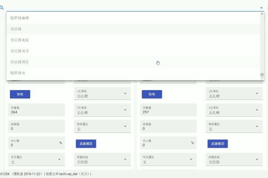Screen dimensions: 268x178
Task: Open the 武器技能 dropdown in the 297 panel
Action: 234,160
